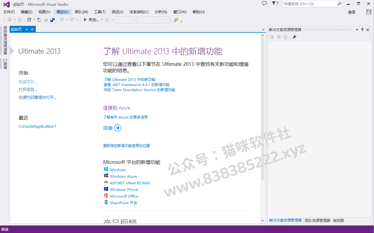Open Solution Explorer window position dropdown

pyautogui.click(x=357, y=29)
